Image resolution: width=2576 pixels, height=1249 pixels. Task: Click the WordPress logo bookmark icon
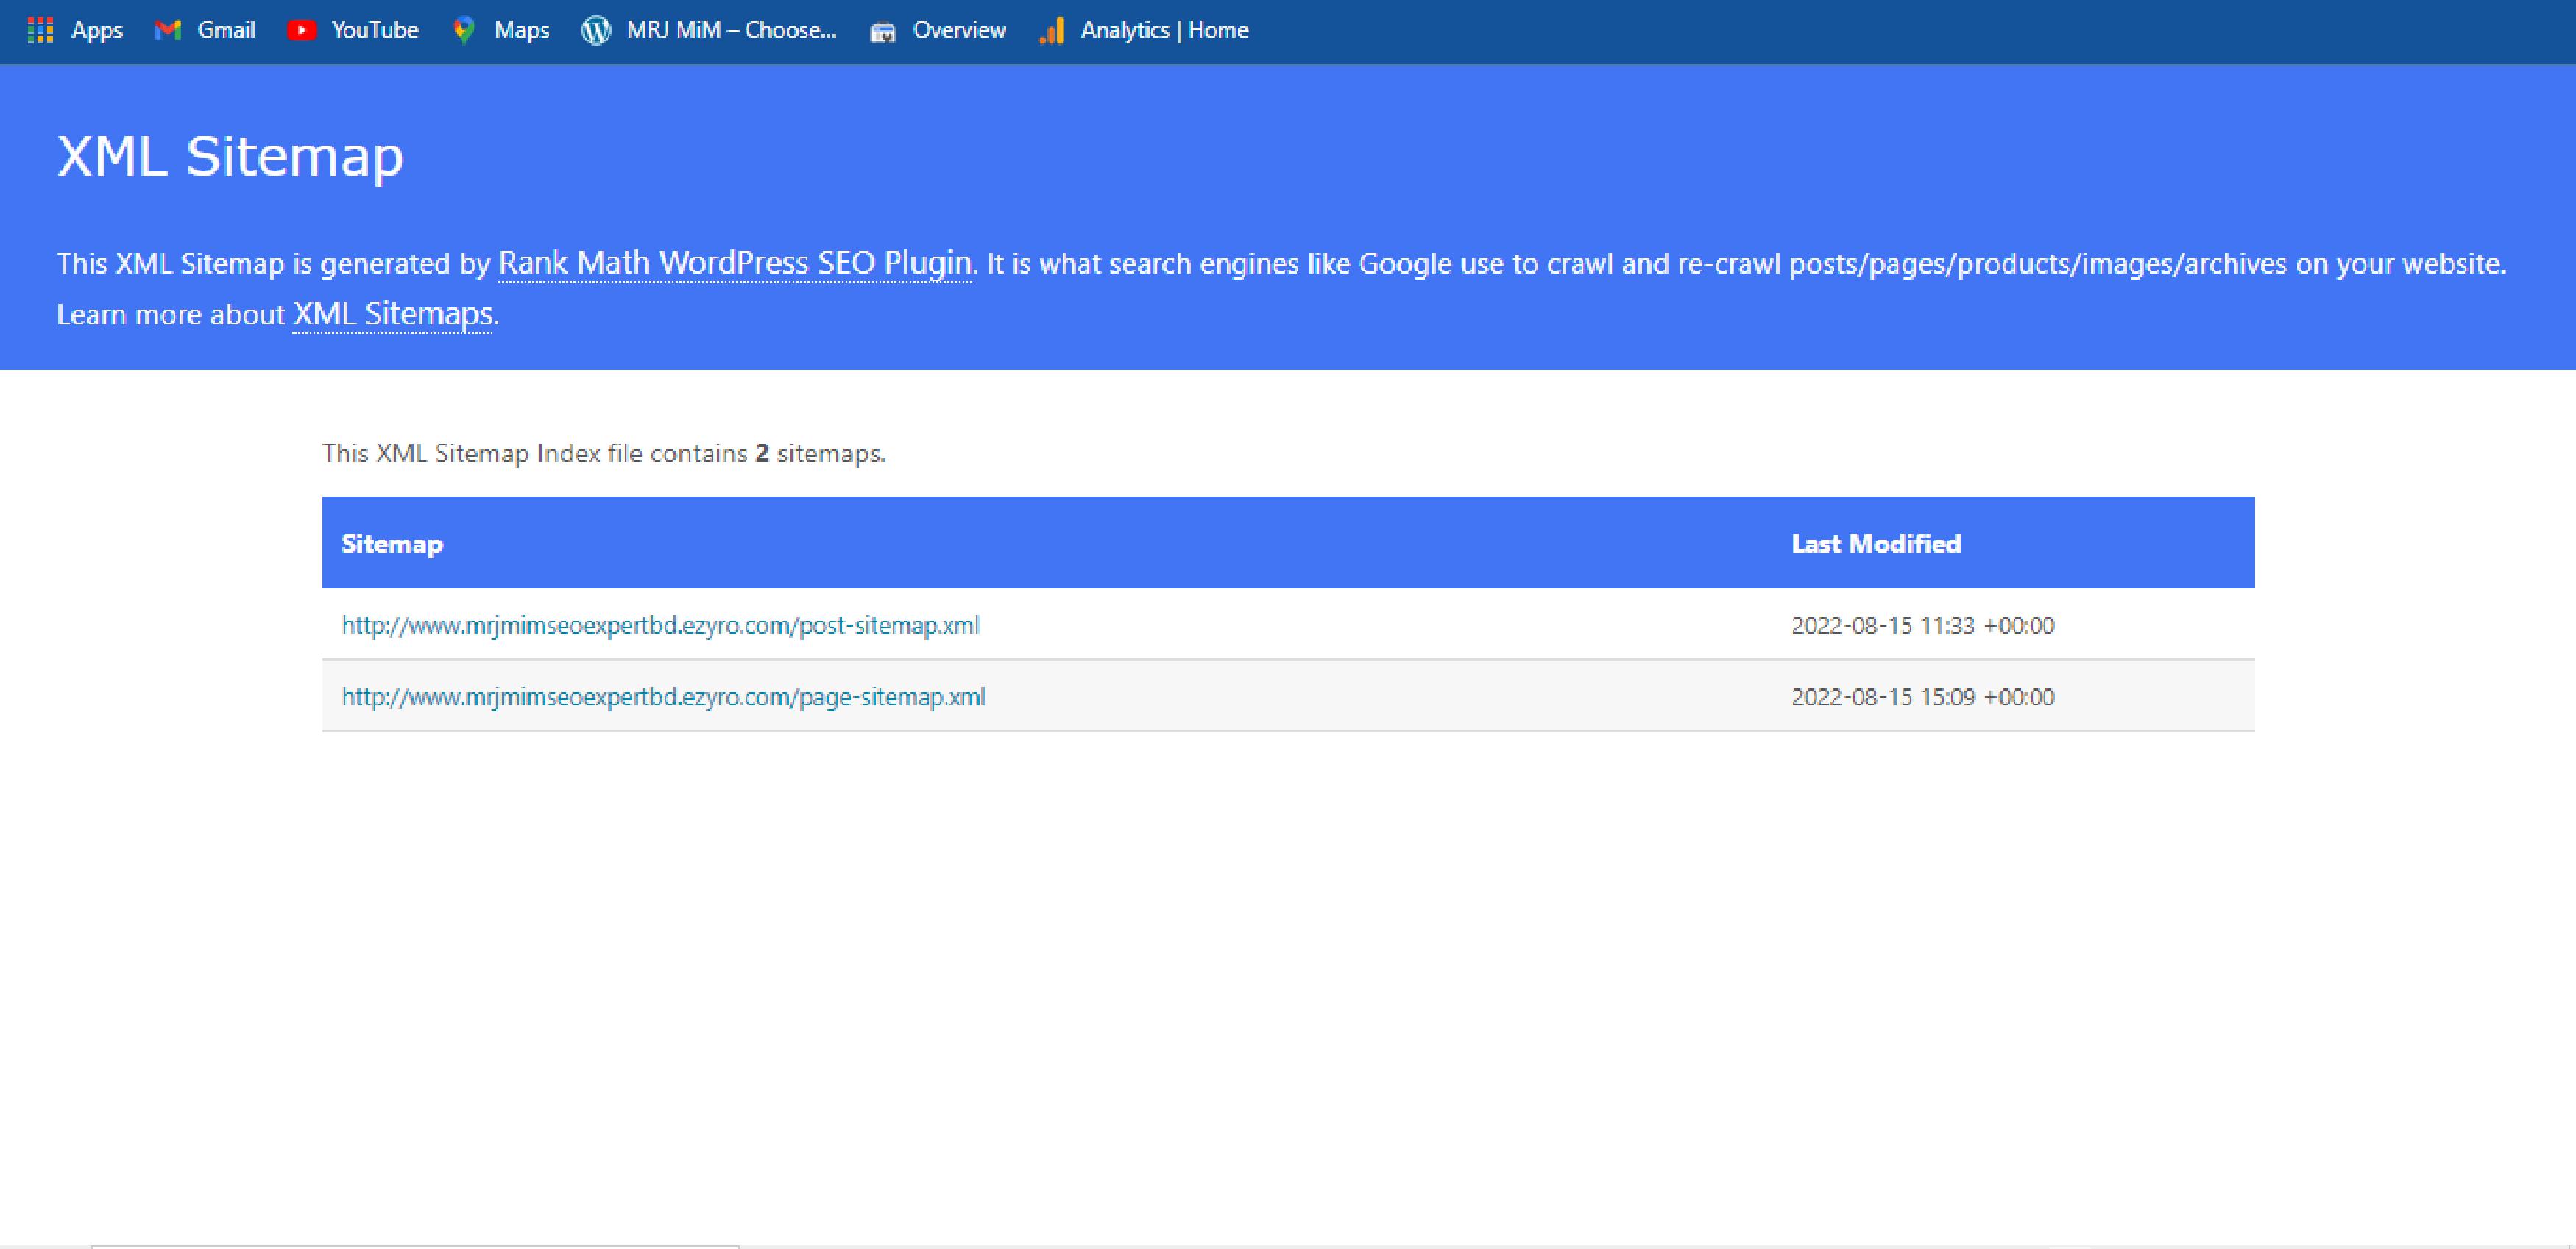click(596, 31)
